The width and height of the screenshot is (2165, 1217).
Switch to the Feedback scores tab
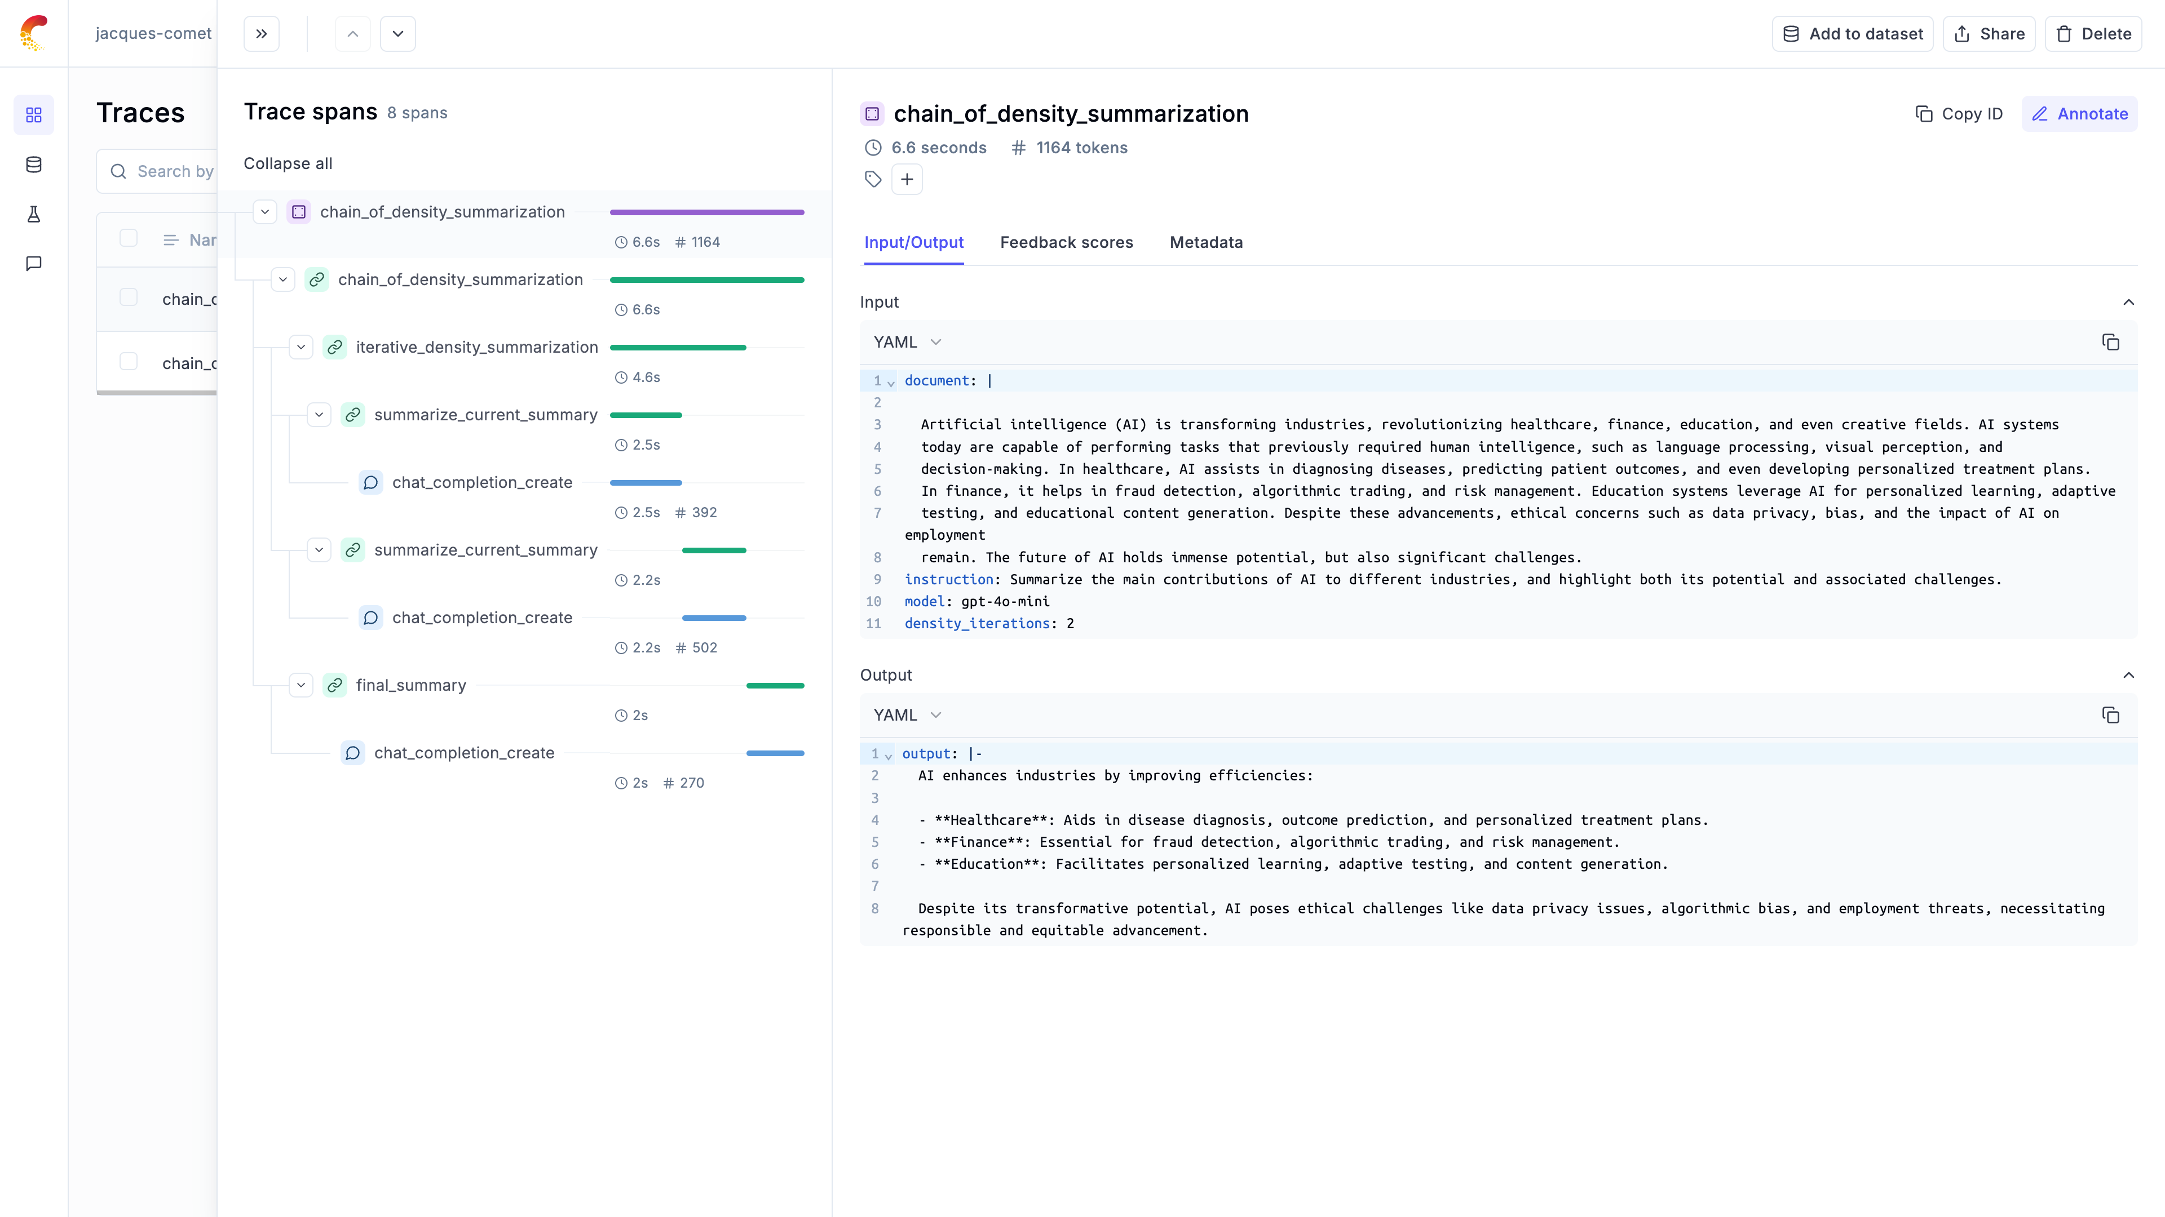coord(1067,243)
